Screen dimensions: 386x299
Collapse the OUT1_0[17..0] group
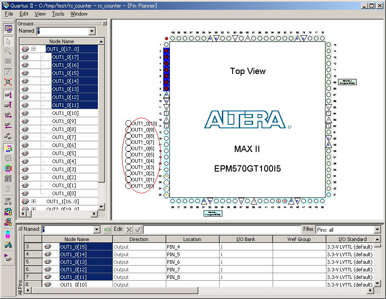[x=33, y=49]
